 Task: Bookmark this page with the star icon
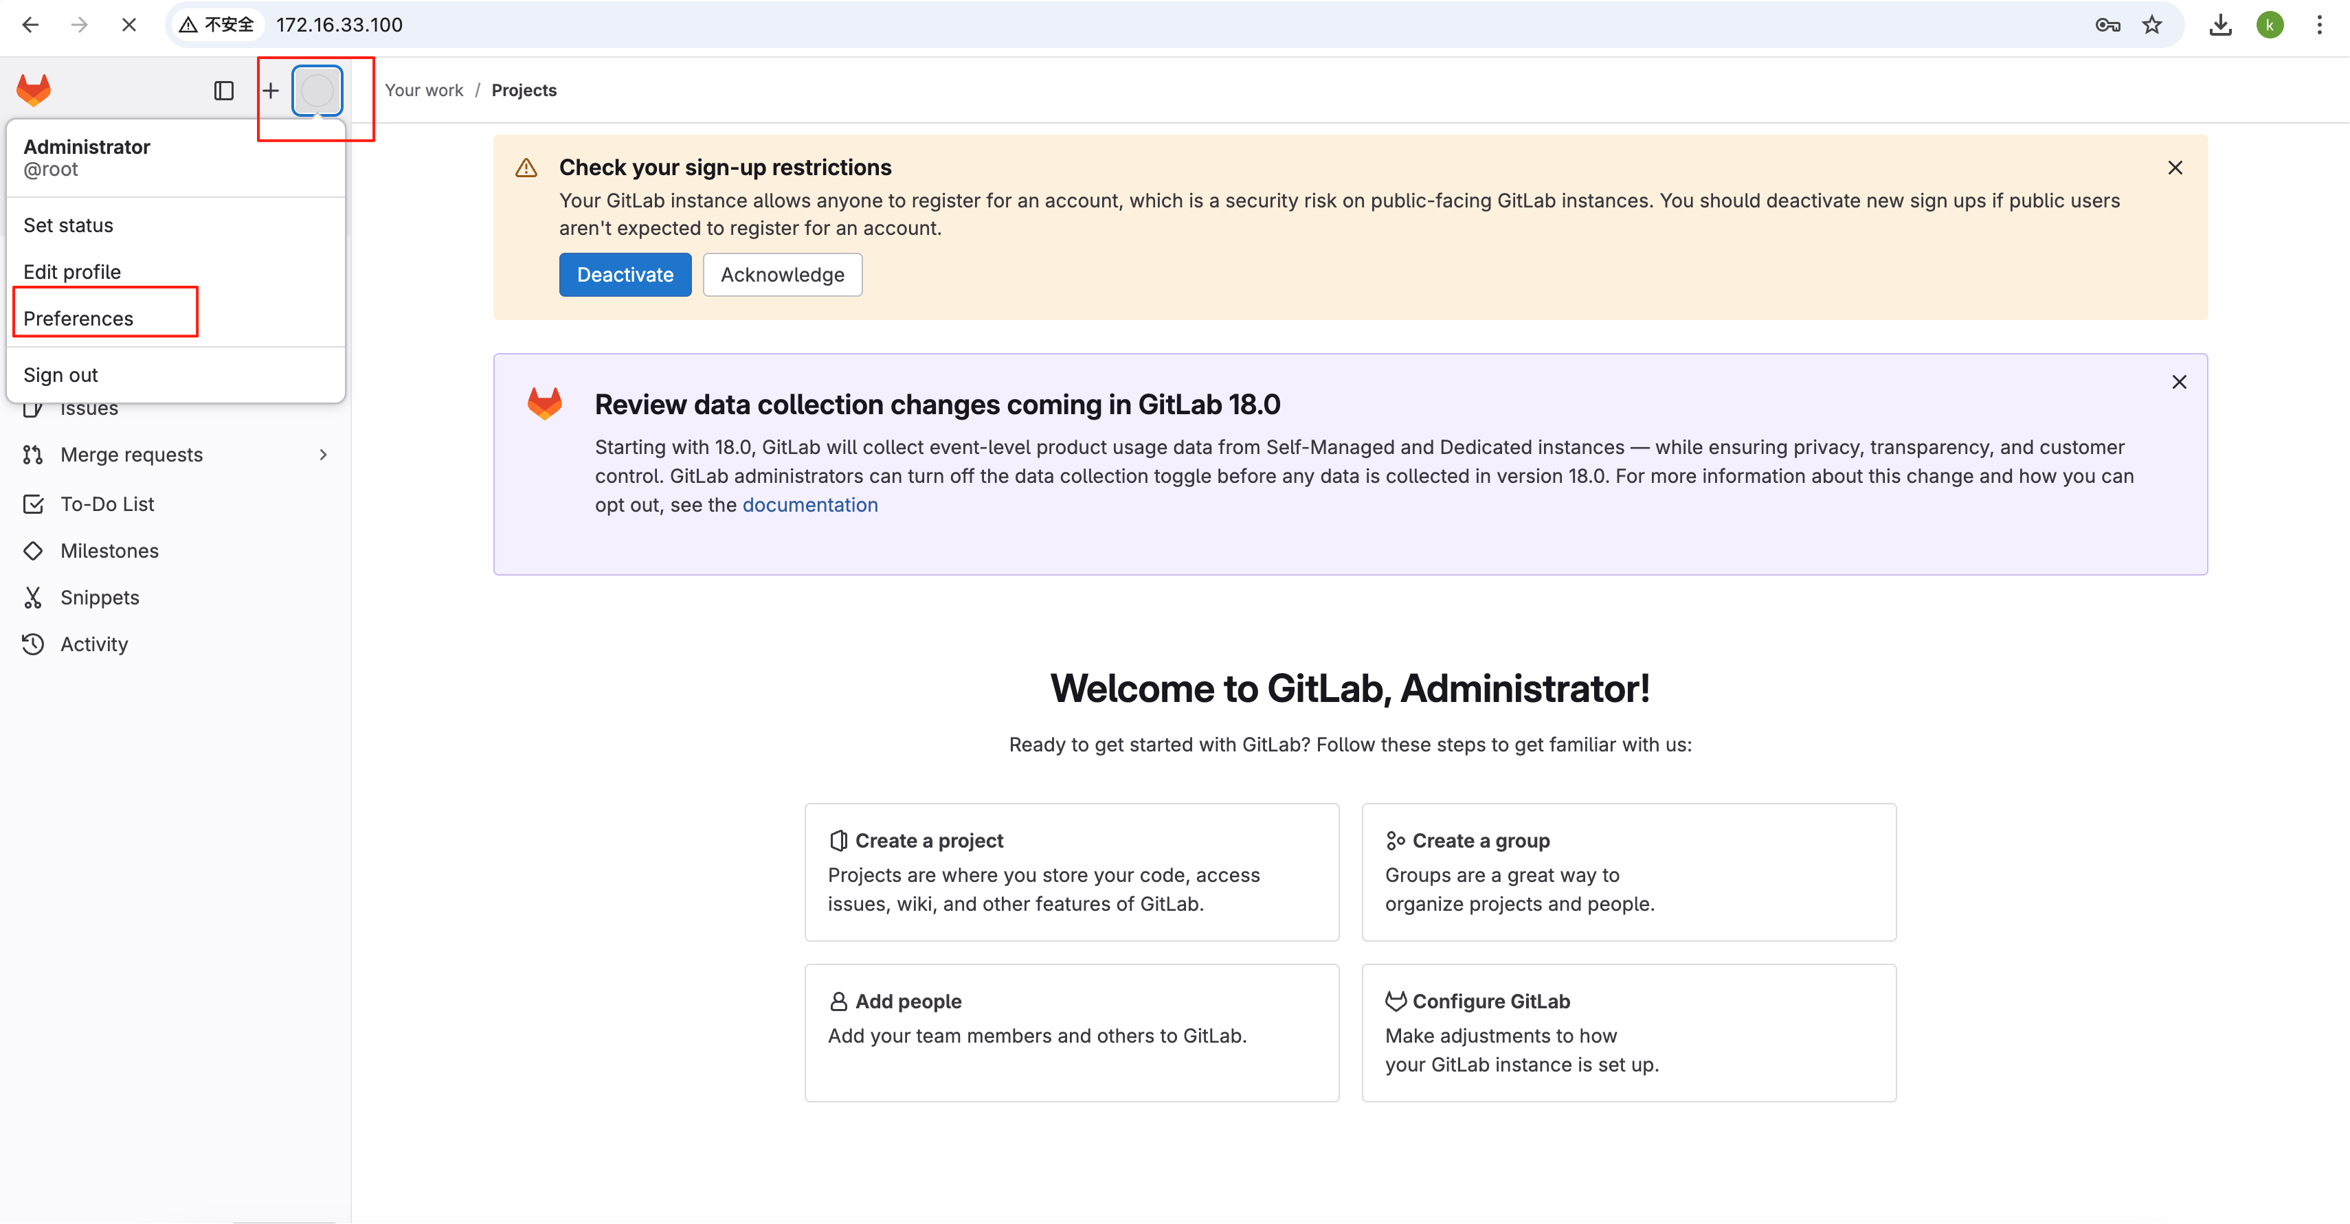coord(2153,25)
